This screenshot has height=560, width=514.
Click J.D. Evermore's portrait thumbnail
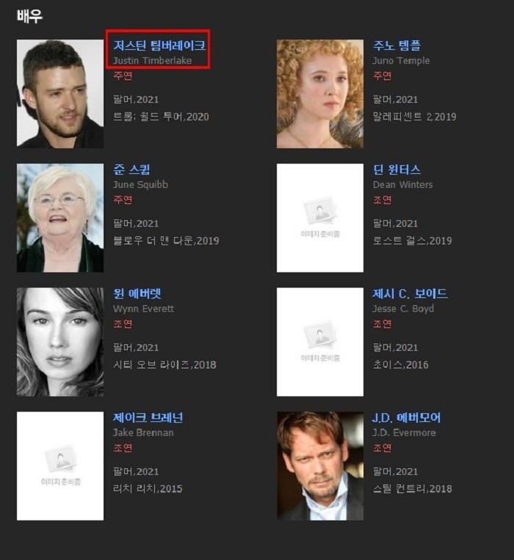click(320, 466)
